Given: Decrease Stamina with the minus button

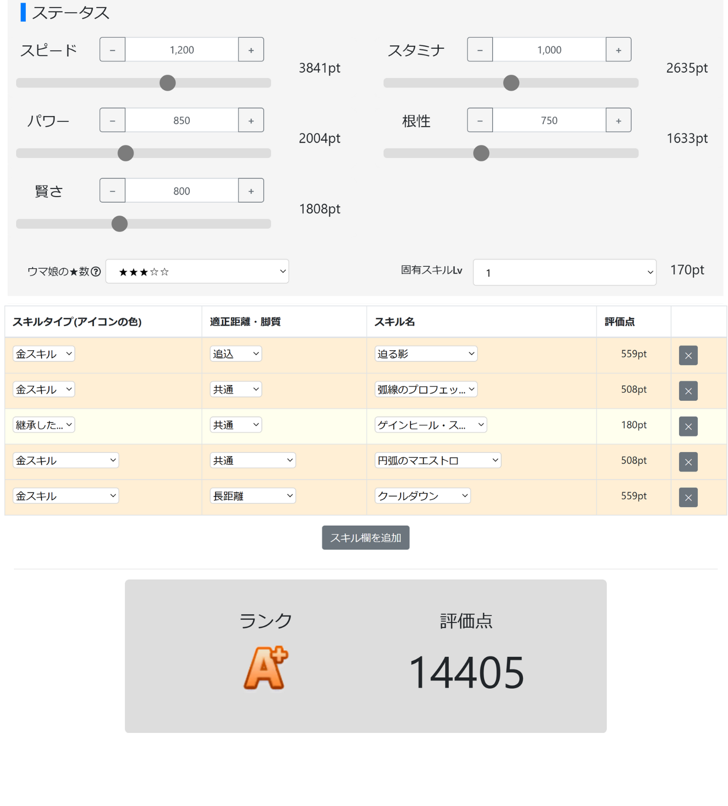Looking at the screenshot, I should coord(480,49).
